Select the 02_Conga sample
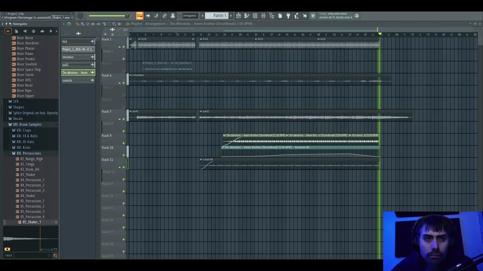The width and height of the screenshot is (483, 271). [27, 164]
